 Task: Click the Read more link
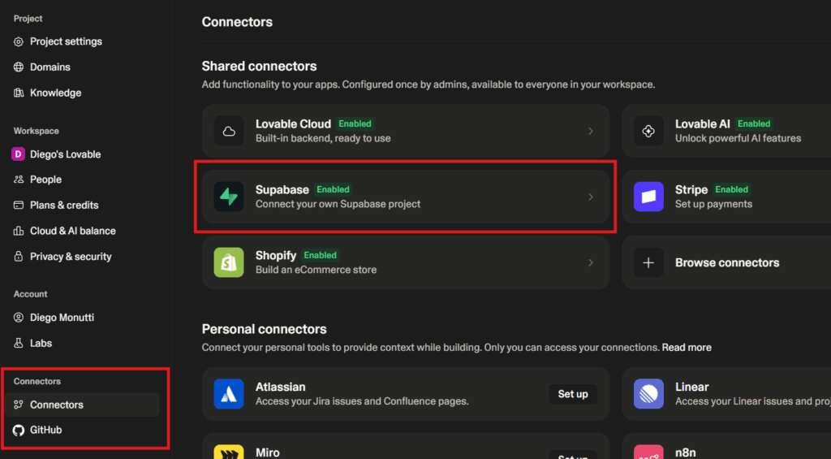click(687, 348)
